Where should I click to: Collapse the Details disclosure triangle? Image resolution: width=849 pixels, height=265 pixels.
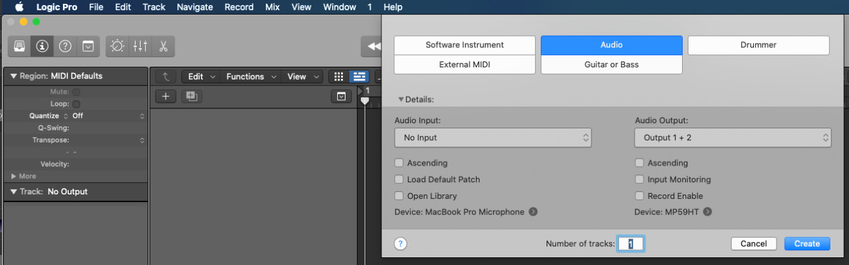[x=401, y=99]
